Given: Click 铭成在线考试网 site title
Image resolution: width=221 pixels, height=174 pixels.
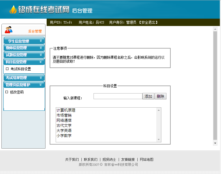Looking at the screenshot, I should 44,10.
